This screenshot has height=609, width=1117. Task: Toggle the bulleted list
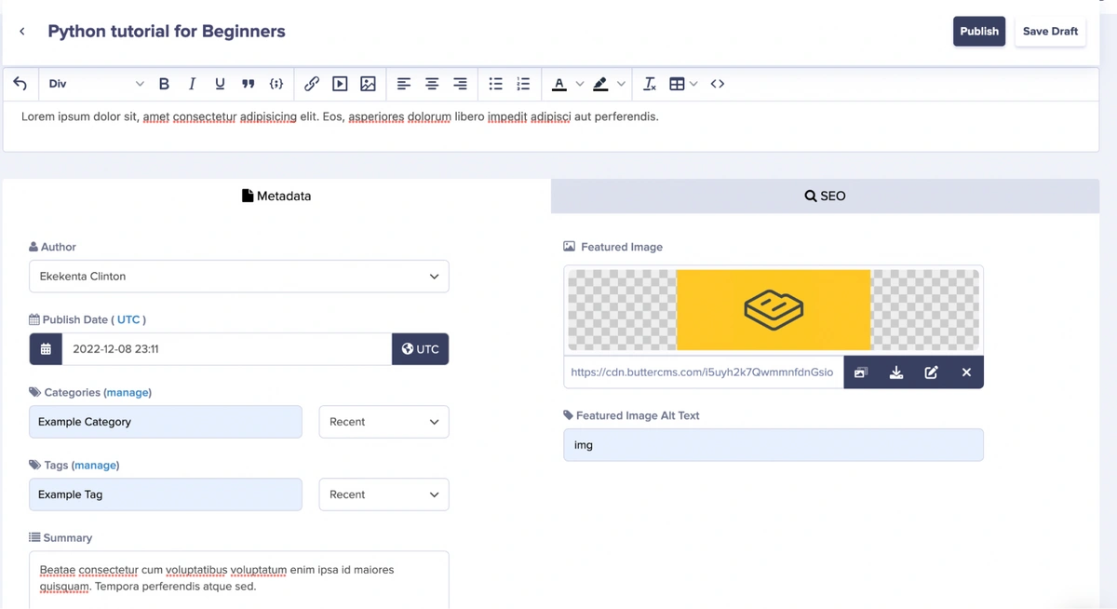tap(495, 84)
